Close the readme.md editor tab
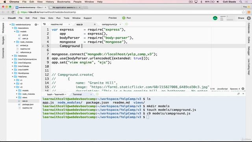This screenshot has width=252, height=142. [x=69, y=24]
